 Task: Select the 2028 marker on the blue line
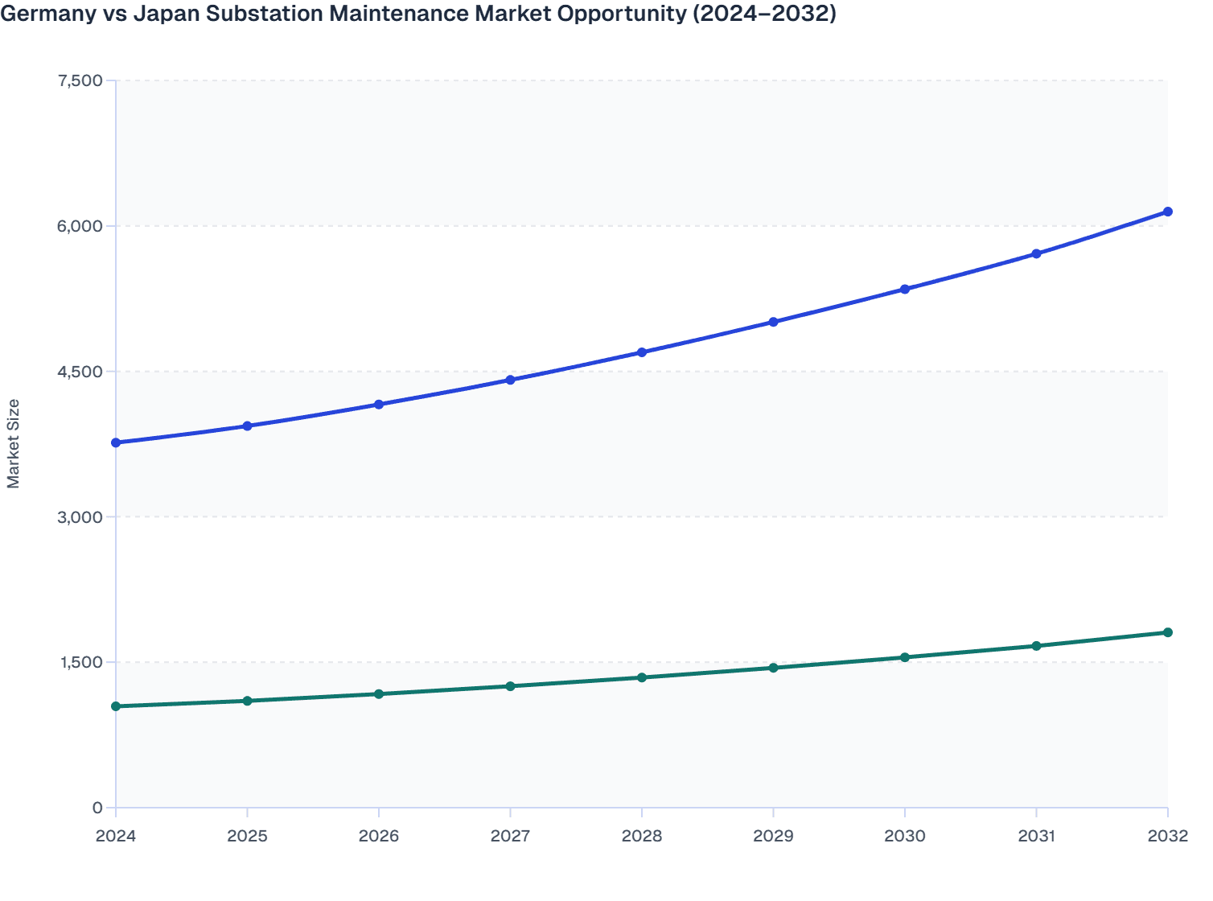tap(641, 352)
